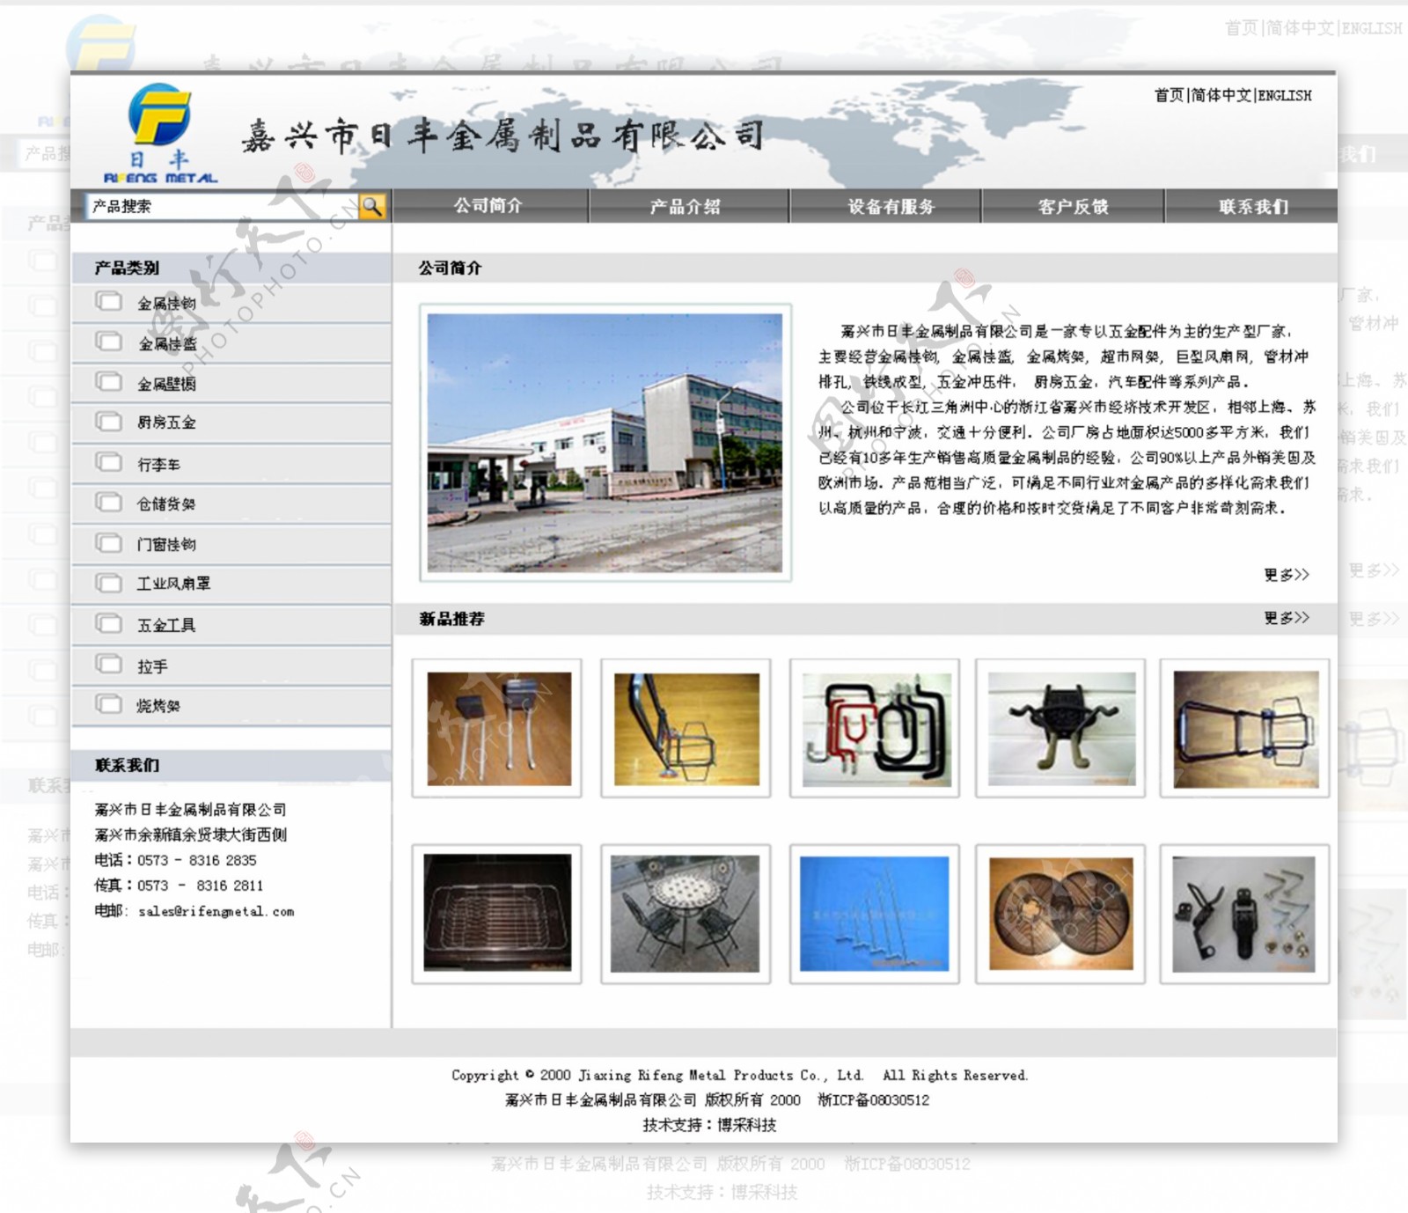Open the 设备有服务 menu item
This screenshot has width=1408, height=1213.
891,206
